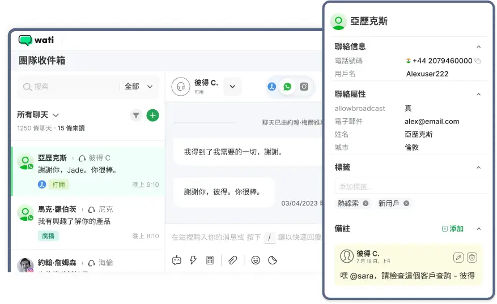Click the 15 條未讀 unread count
Screen dimensions: 497x304
(x=71, y=128)
